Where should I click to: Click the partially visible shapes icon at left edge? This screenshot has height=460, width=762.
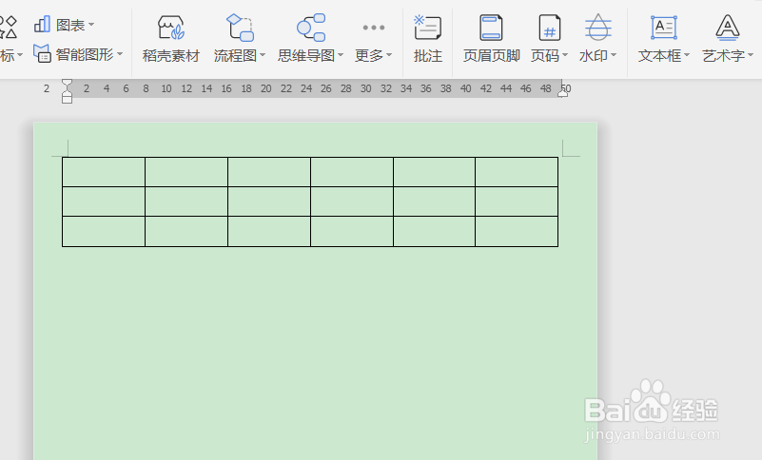[9, 27]
